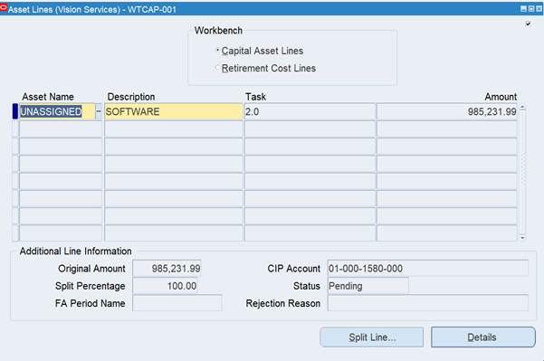
Task: Click the Original Amount field
Action: (167, 269)
